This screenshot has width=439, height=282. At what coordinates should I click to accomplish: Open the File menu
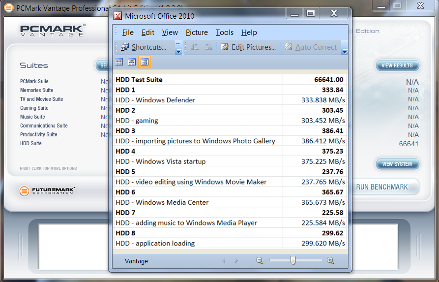tap(128, 32)
